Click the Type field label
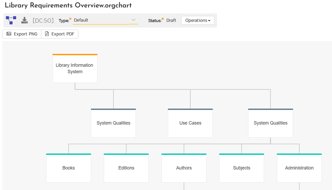 [64, 20]
